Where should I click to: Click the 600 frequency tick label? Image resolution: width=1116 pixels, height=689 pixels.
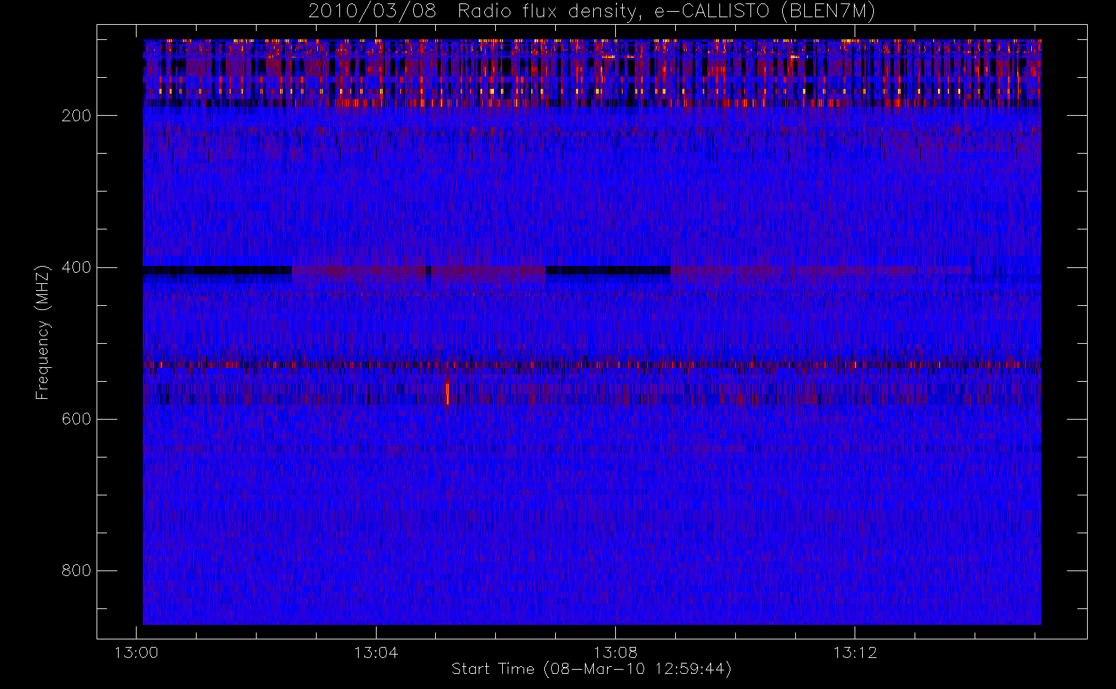click(77, 419)
